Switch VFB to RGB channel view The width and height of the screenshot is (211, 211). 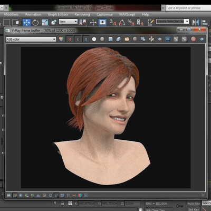[61, 39]
